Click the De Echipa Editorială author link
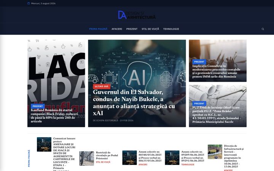 pos(105,120)
